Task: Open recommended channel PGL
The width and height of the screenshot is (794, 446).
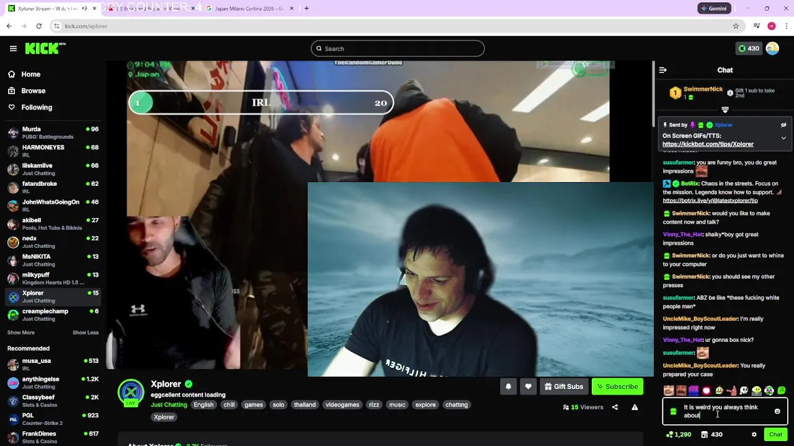Action: (x=53, y=419)
